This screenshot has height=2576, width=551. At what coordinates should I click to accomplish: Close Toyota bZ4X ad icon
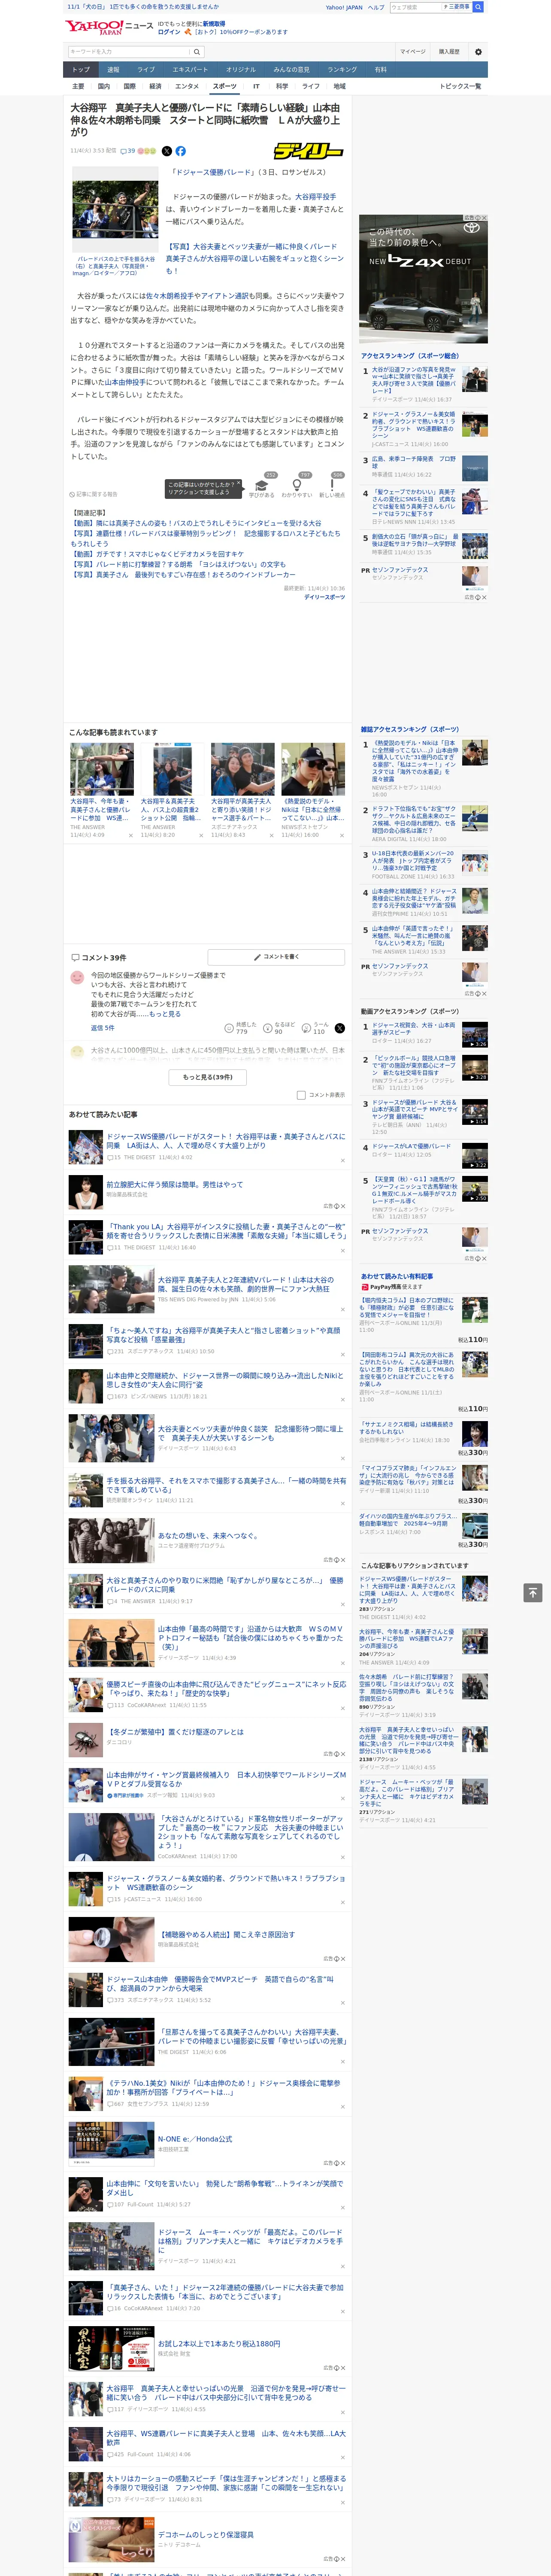point(483,218)
